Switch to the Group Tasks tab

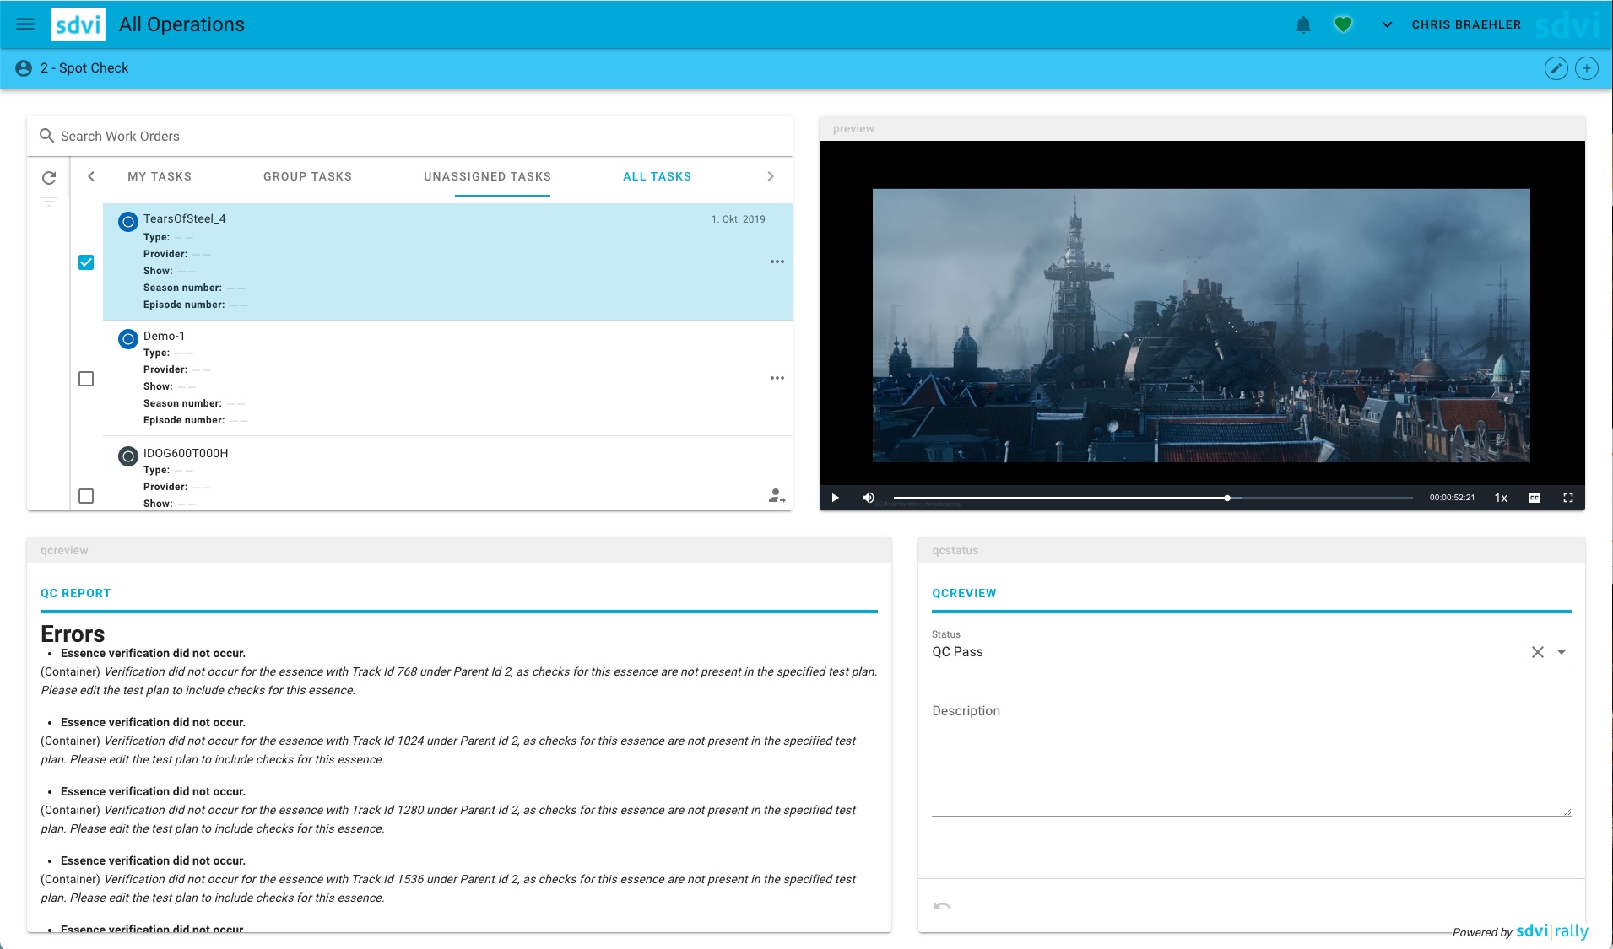point(307,176)
